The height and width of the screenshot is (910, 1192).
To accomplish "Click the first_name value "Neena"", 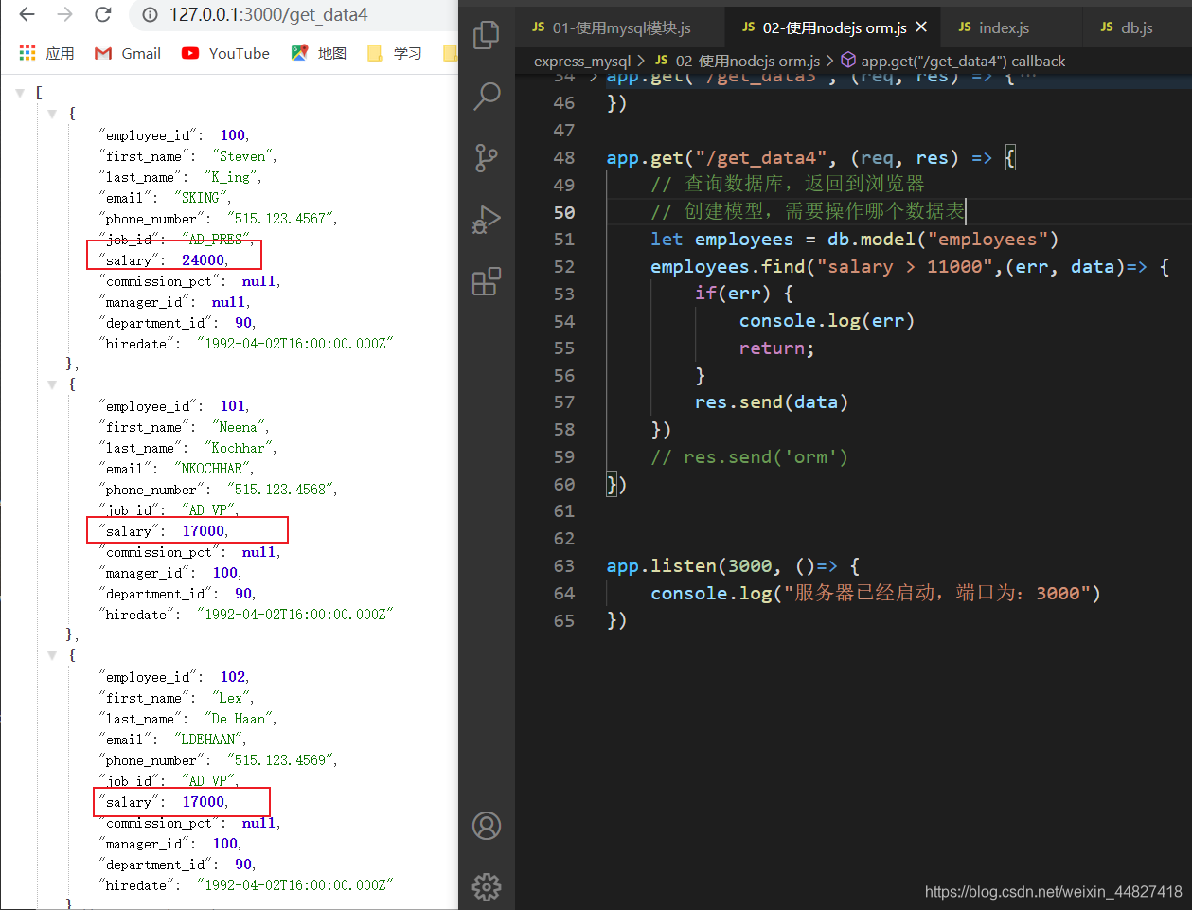I will pos(239,427).
